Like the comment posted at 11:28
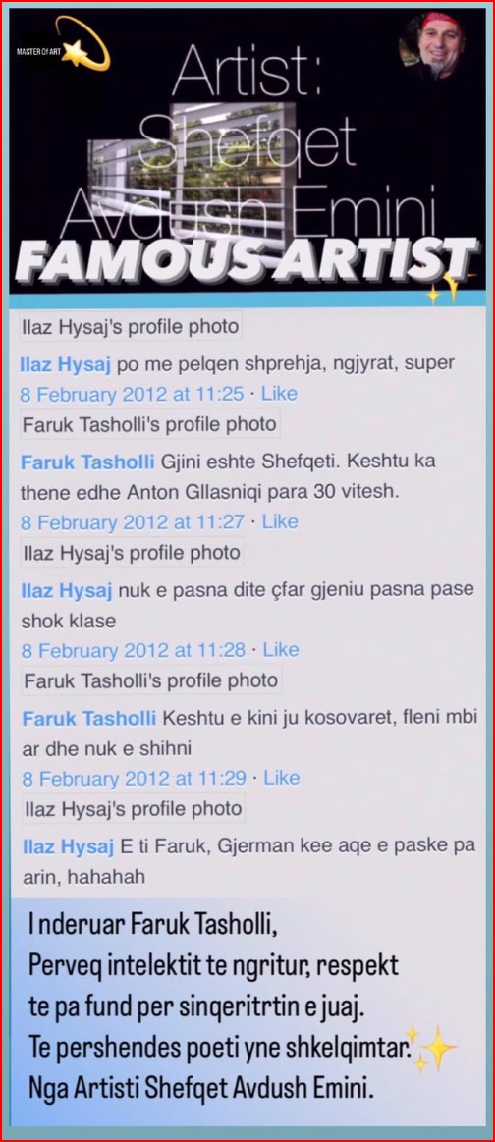Image resolution: width=495 pixels, height=1142 pixels. tap(281, 650)
